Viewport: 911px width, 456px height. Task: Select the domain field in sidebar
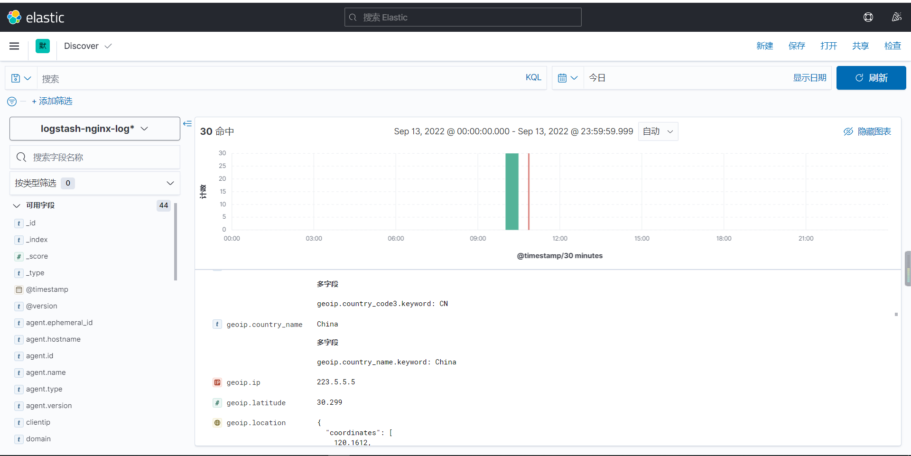pyautogui.click(x=38, y=439)
